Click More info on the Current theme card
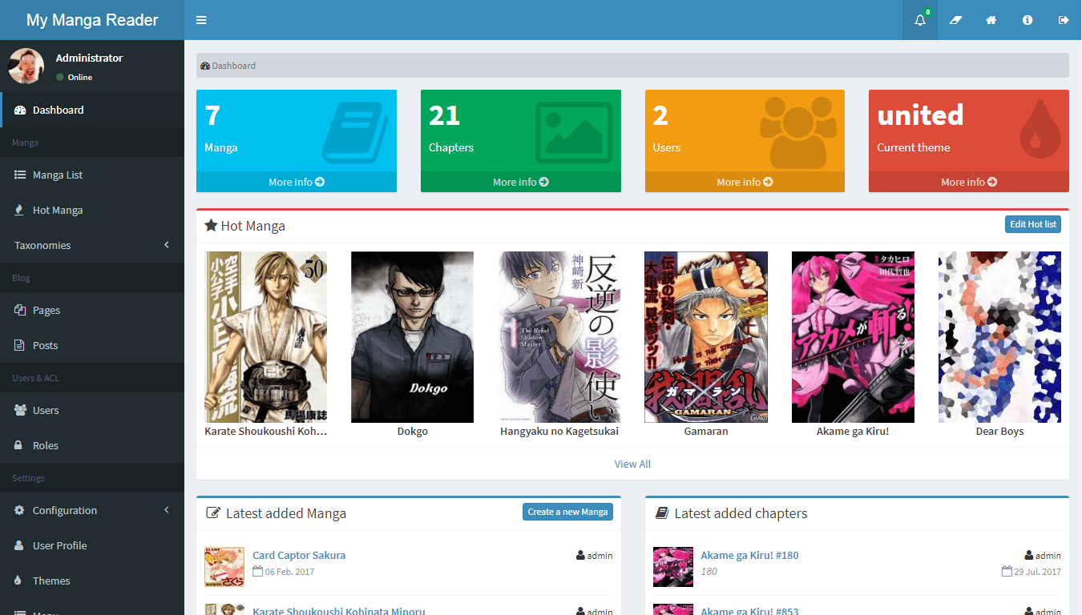This screenshot has height=615, width=1082. coord(969,182)
